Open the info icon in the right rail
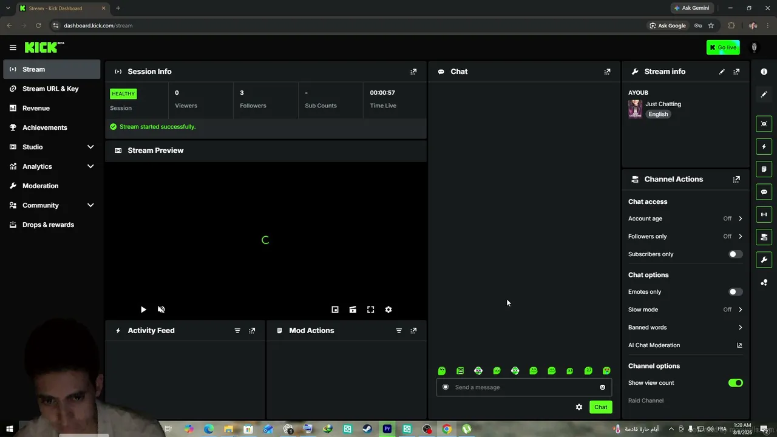This screenshot has width=777, height=437. (764, 72)
